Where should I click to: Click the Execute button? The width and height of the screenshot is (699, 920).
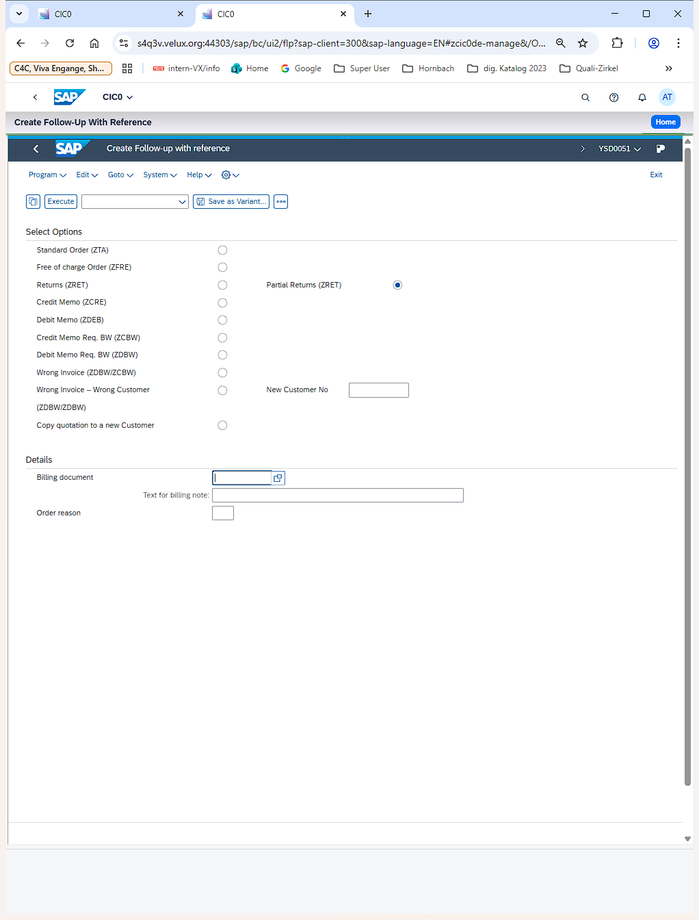point(61,202)
